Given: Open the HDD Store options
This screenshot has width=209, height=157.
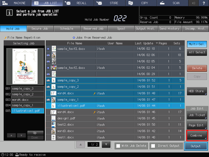Looking at the screenshot, I should [197, 91].
